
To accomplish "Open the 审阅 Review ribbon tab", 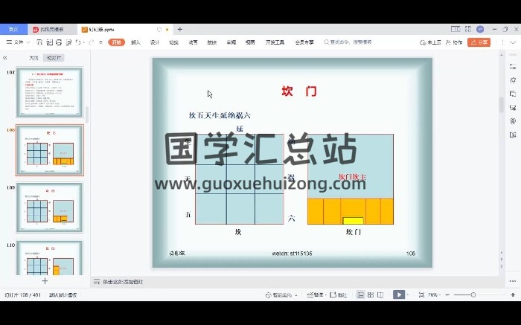I will 231,42.
